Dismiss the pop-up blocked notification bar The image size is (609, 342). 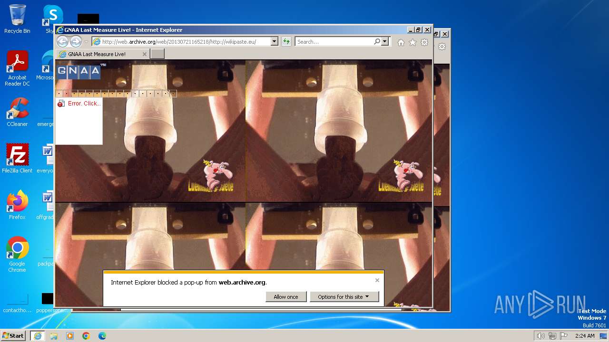(377, 280)
